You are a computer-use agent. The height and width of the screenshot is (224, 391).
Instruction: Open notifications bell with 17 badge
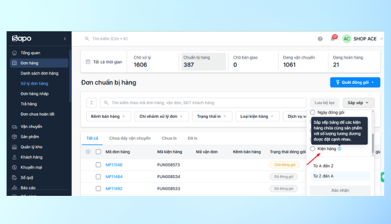pos(333,38)
